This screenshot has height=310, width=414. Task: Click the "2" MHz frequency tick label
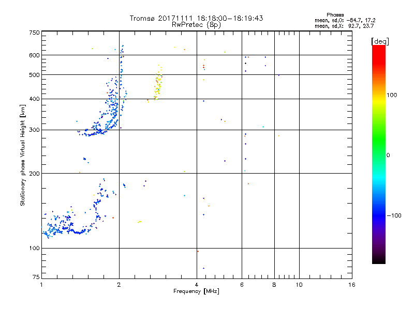click(x=119, y=285)
